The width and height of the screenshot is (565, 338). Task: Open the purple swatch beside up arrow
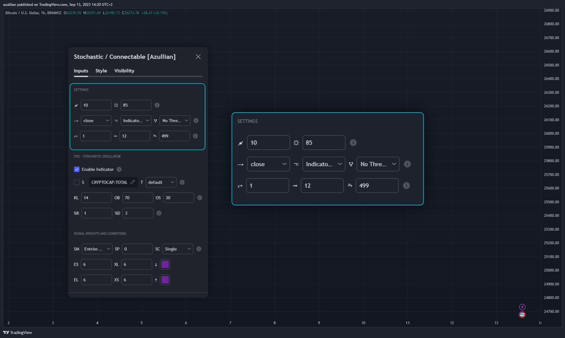click(x=165, y=280)
